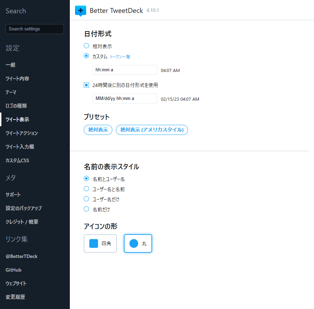
Task: Open the @BetterTDeck link
Action: (21, 256)
